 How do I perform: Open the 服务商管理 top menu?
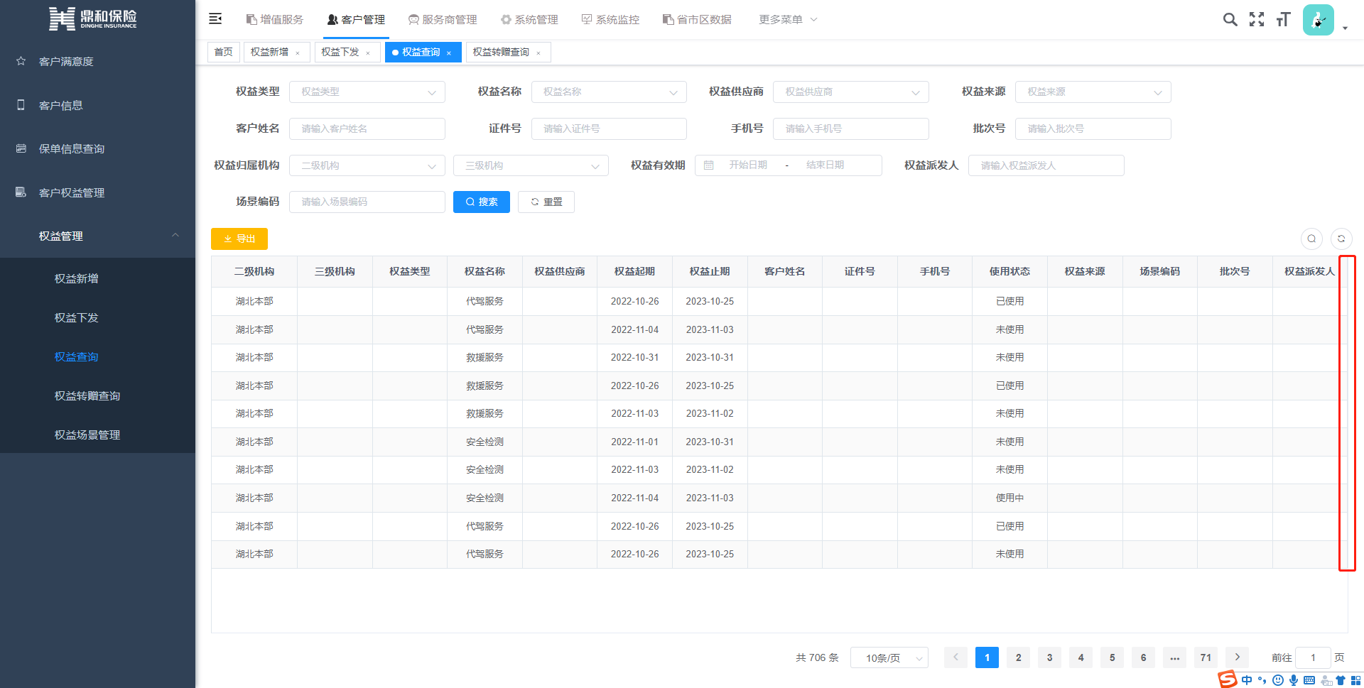[x=443, y=20]
